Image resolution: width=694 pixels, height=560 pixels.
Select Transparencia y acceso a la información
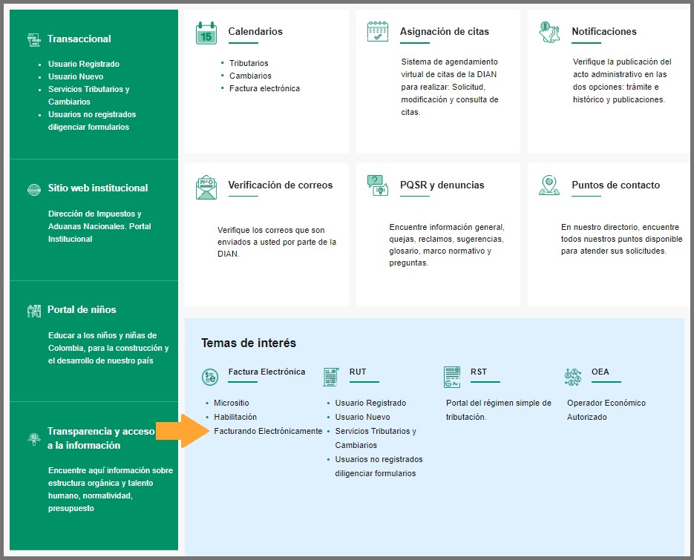click(x=101, y=438)
